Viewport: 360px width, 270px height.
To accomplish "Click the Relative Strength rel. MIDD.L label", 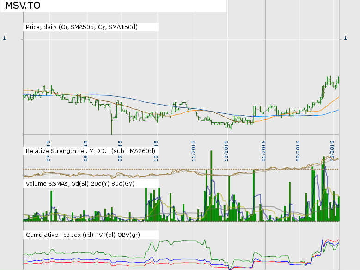I will (x=90, y=151).
